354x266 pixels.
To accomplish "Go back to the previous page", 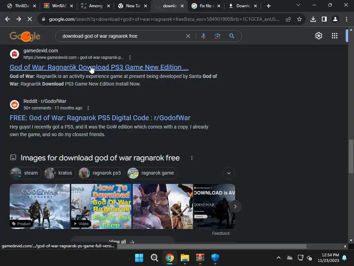I will pyautogui.click(x=8, y=19).
